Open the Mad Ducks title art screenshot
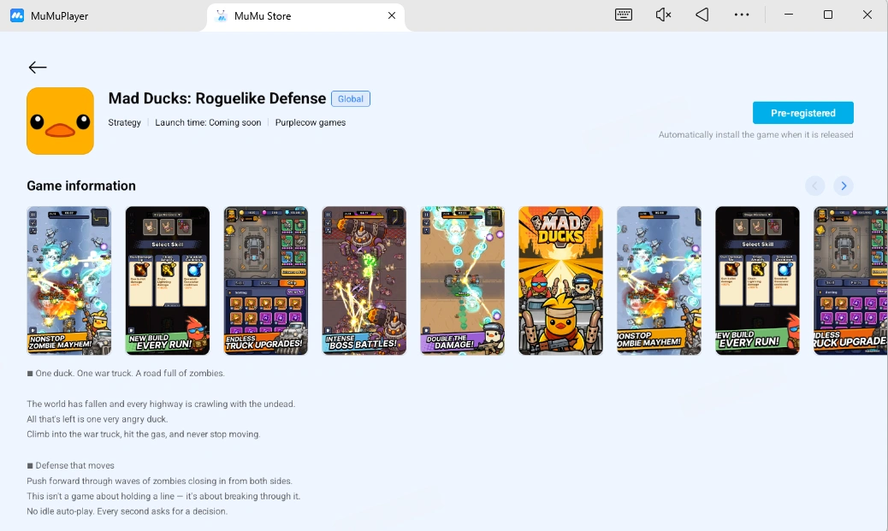Screen dimensions: 888x531 point(560,280)
